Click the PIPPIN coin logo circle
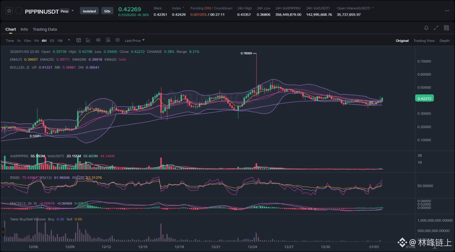Screen dimensions: 455x252 coord(19,11)
